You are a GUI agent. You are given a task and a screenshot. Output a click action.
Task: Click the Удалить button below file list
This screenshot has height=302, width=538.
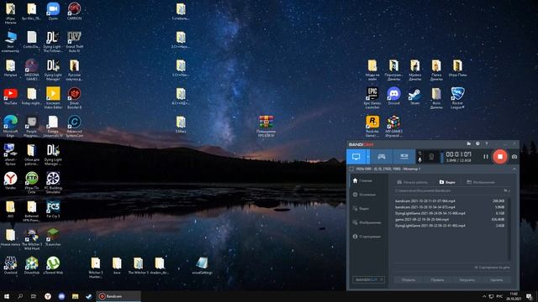(x=497, y=279)
